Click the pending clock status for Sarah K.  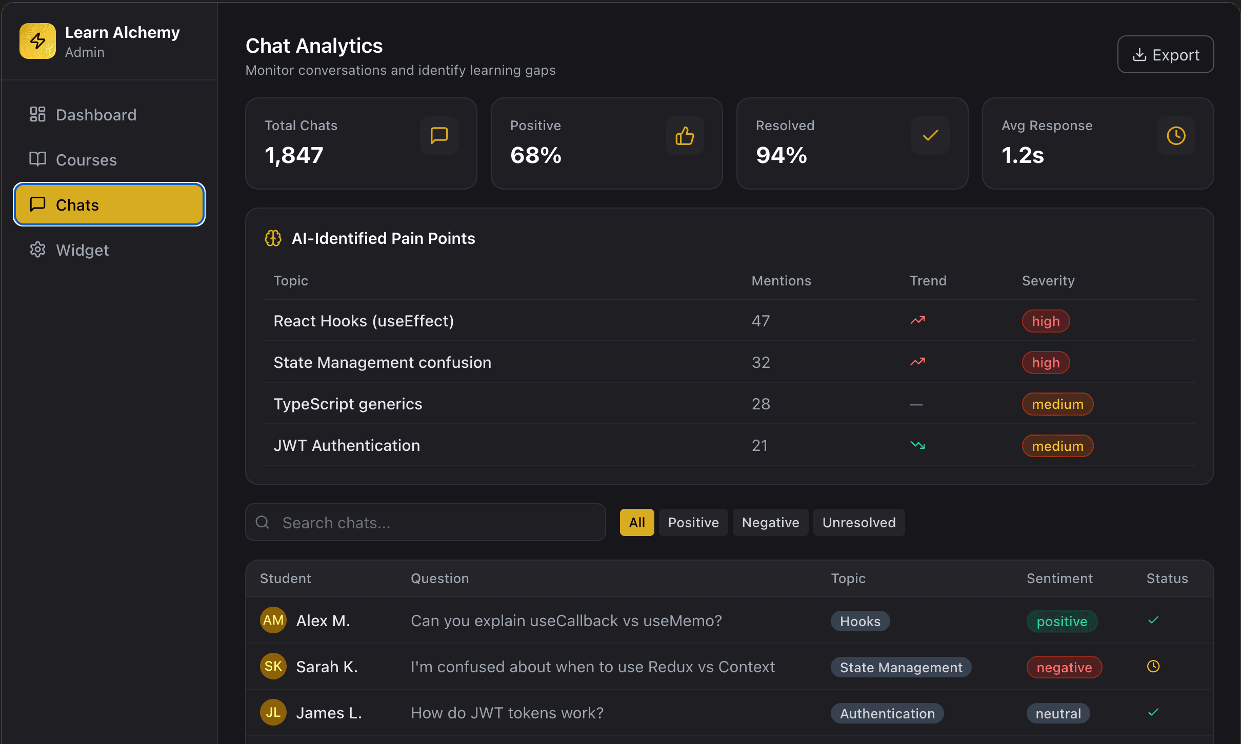(x=1153, y=666)
